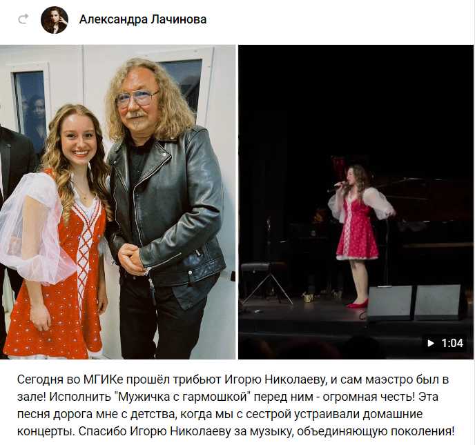
Task: Click the man's glasses in the left photo
Action: [x=137, y=98]
